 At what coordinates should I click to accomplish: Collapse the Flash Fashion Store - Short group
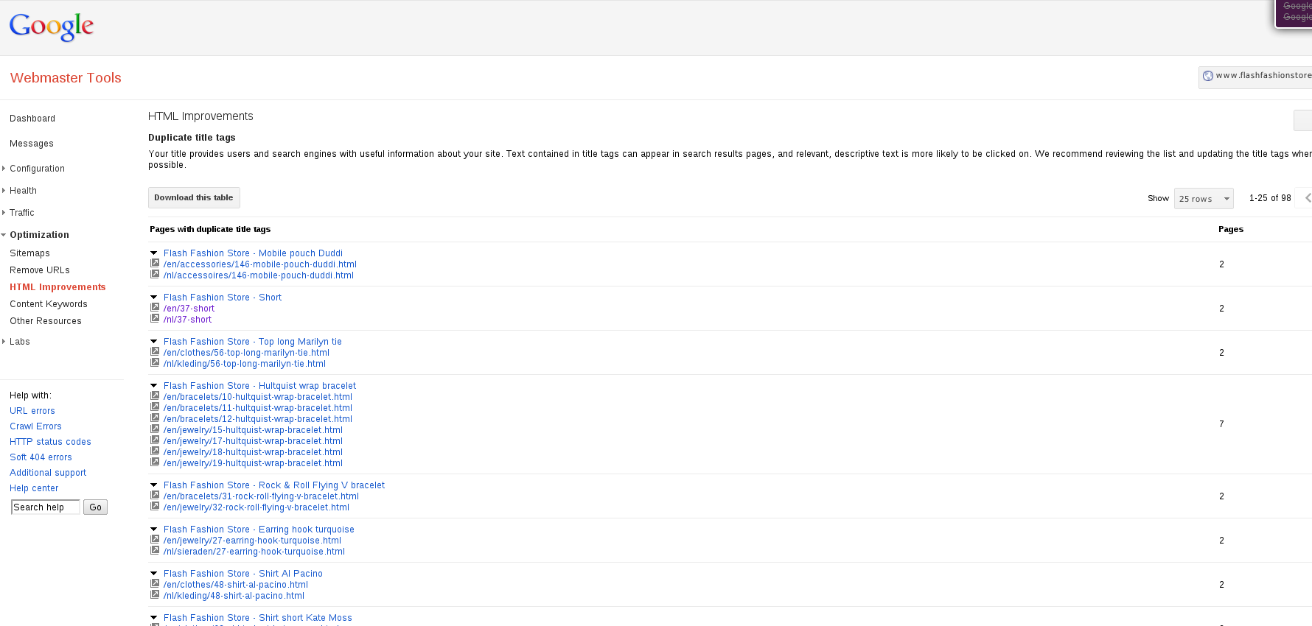point(154,298)
